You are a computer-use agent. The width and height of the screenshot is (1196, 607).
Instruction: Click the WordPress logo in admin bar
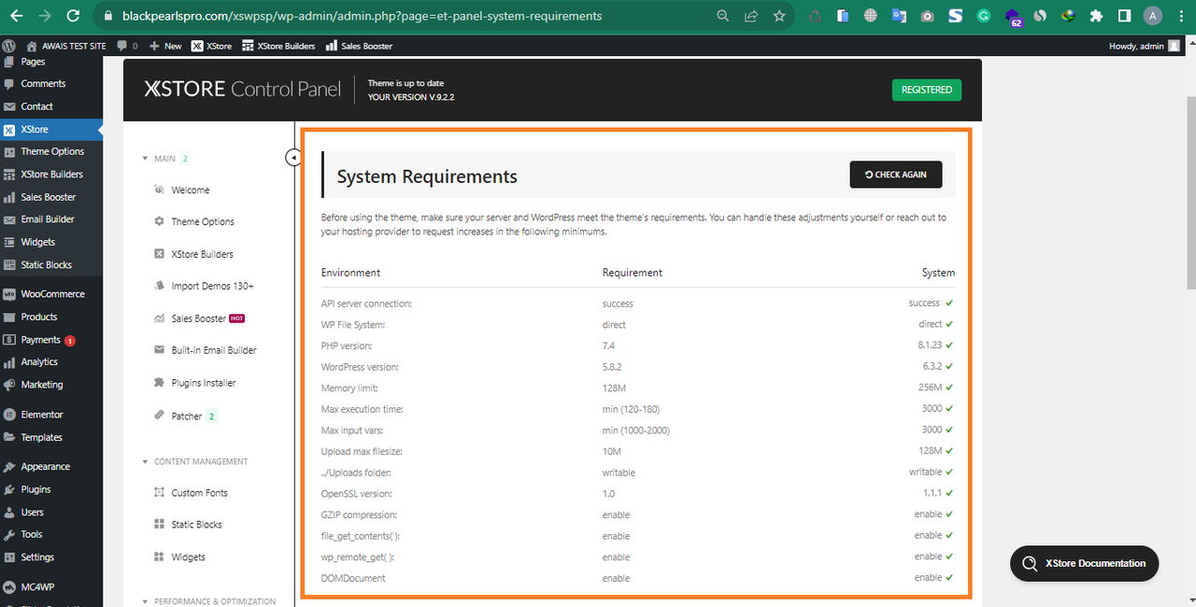(x=8, y=46)
